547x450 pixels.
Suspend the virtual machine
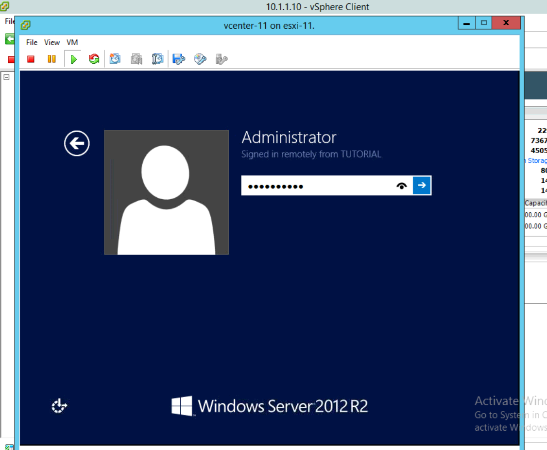(x=51, y=59)
